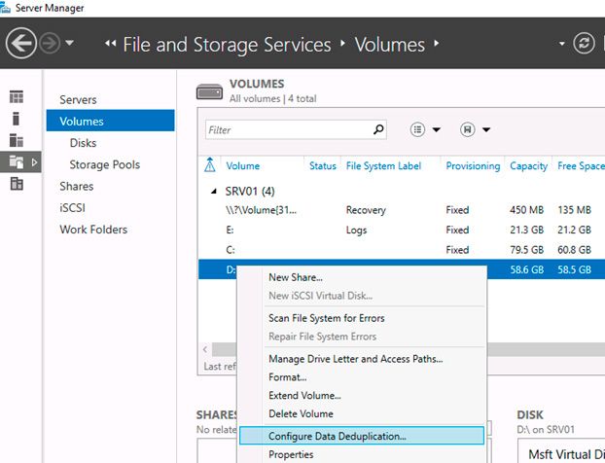Click horizontal scrollbar track in volumes list
Screen dimensions: 605x463
tap(546, 349)
